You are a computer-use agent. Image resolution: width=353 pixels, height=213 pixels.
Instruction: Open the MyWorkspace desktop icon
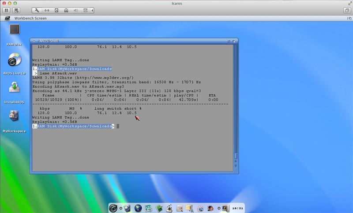pyautogui.click(x=14, y=116)
